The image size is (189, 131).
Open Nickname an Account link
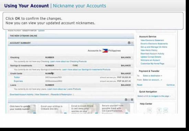pos(150,60)
